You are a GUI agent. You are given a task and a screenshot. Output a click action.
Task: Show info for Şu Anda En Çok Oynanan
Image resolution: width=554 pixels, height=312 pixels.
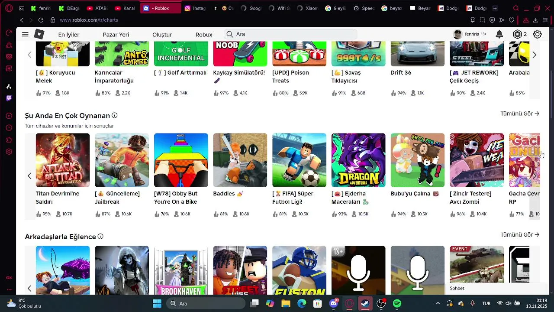[x=115, y=116]
